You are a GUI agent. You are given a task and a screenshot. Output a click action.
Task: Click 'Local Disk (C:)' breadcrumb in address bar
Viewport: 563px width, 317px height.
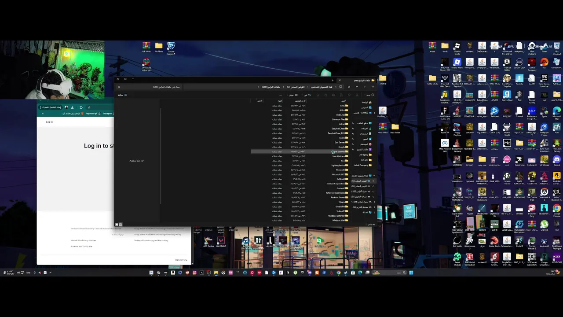point(296,87)
